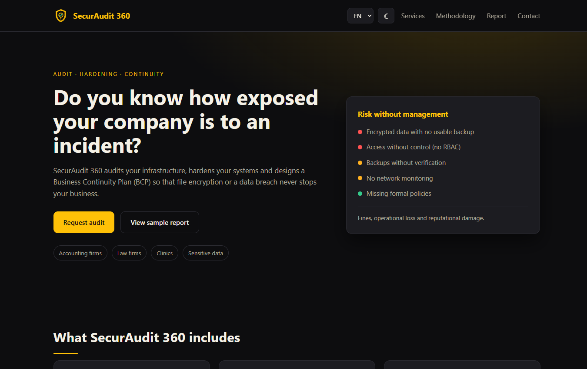Click the View sample report button
The image size is (587, 369).
tap(160, 222)
